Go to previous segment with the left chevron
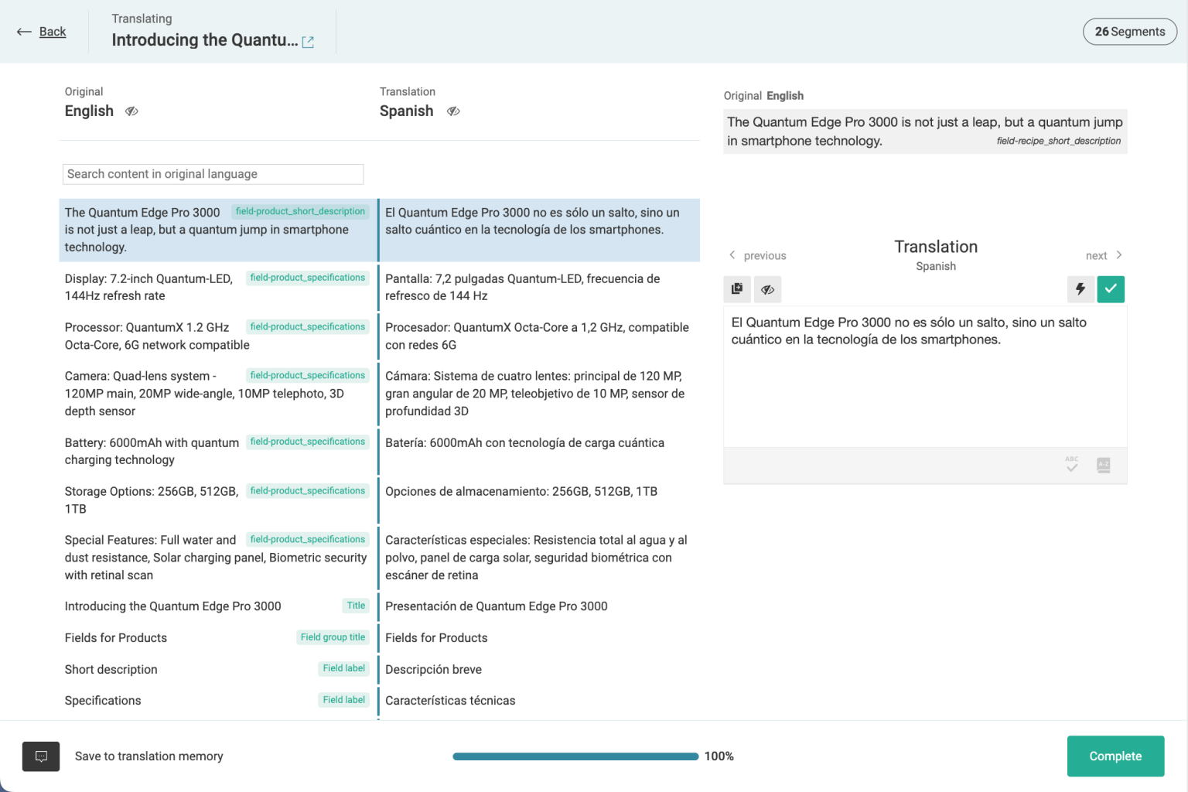 click(732, 254)
